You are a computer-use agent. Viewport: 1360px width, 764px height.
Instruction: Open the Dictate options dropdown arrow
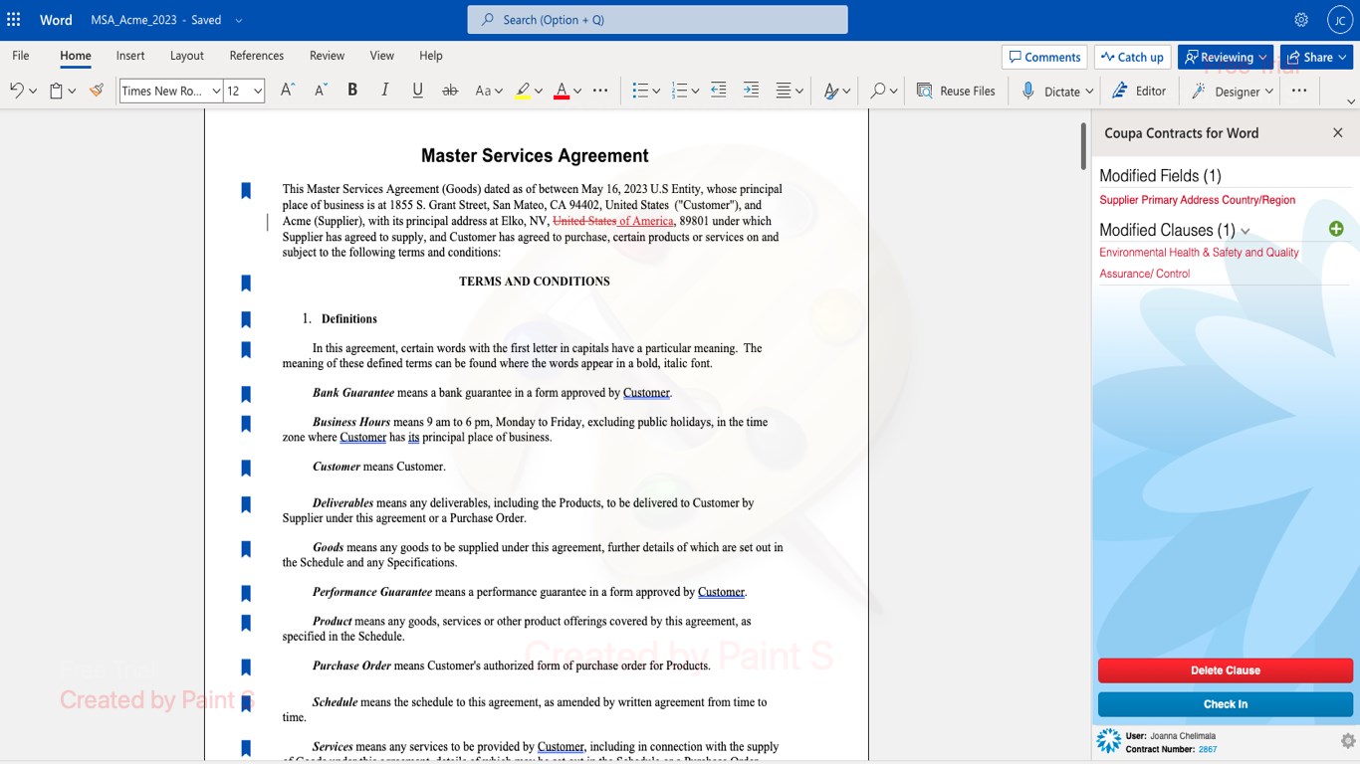coord(1089,92)
